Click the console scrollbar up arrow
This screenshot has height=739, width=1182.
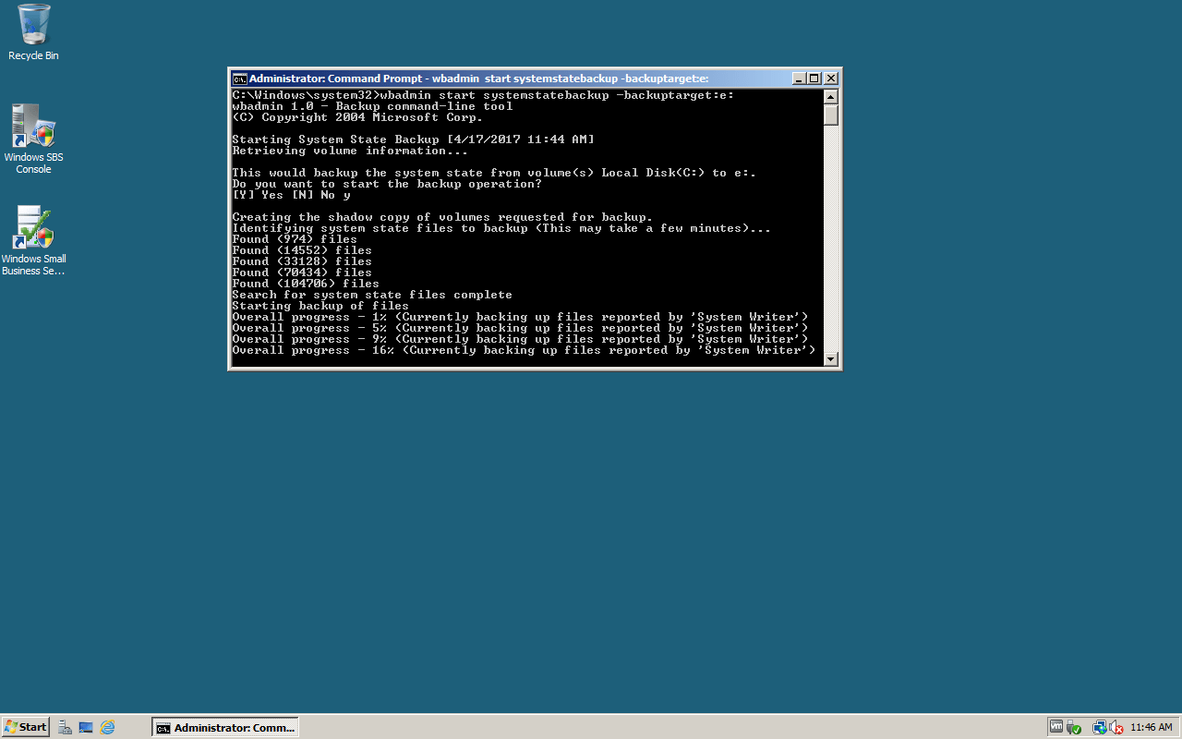click(x=830, y=96)
